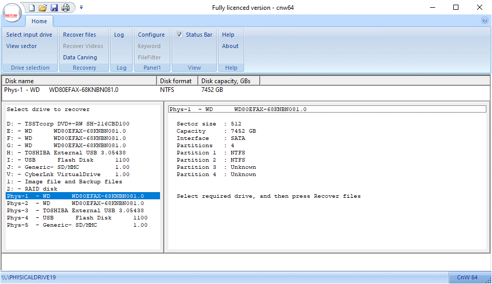Image resolution: width=492 pixels, height=284 pixels.
Task: Select drive I: USB Flash Disk
Action: (68, 160)
